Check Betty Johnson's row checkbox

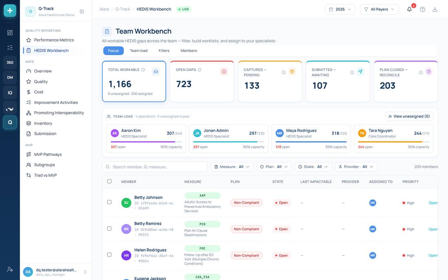pyautogui.click(x=109, y=202)
